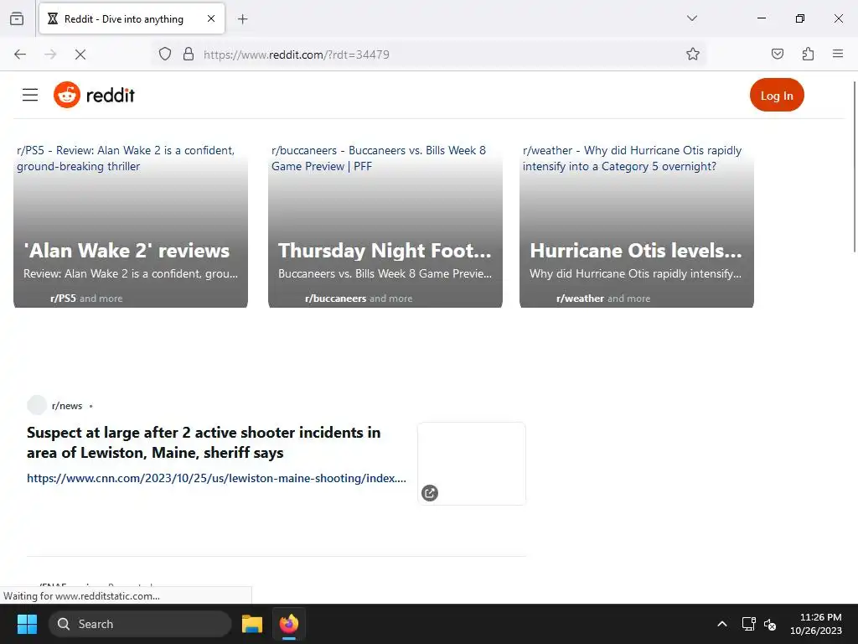Click r/weather label on hurricane card
The width and height of the screenshot is (858, 644).
tap(580, 299)
